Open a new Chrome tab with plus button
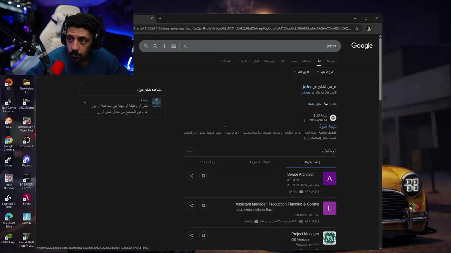Image resolution: width=451 pixels, height=253 pixels. click(x=160, y=18)
